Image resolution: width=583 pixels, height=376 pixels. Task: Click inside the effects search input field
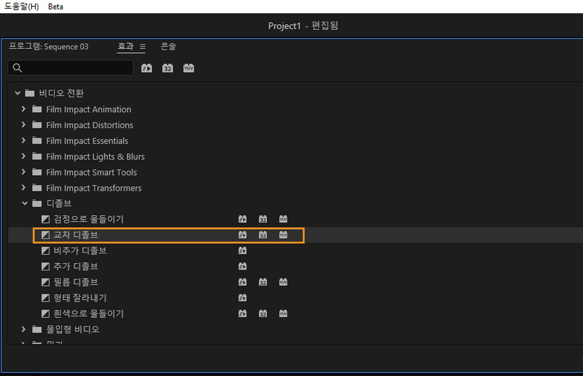(73, 68)
